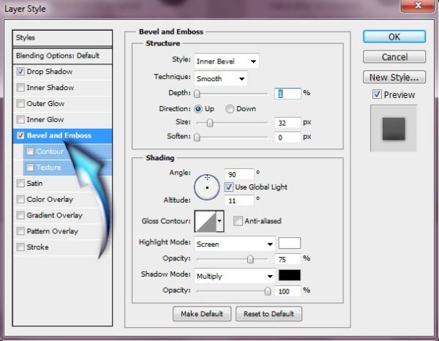The width and height of the screenshot is (439, 341).
Task: Click the Gloss Contour curve thumbnail
Action: pyautogui.click(x=205, y=221)
